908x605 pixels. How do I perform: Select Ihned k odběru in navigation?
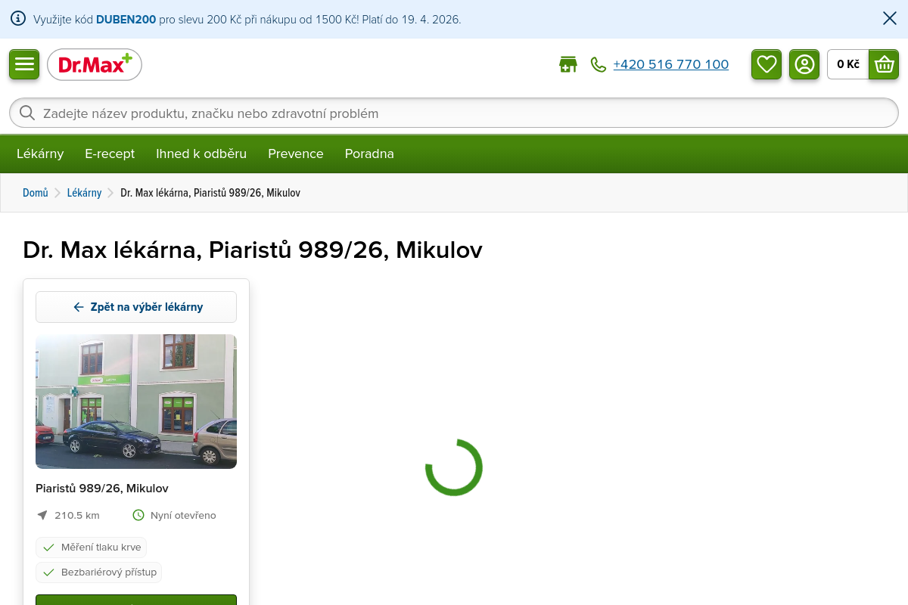pyautogui.click(x=201, y=154)
